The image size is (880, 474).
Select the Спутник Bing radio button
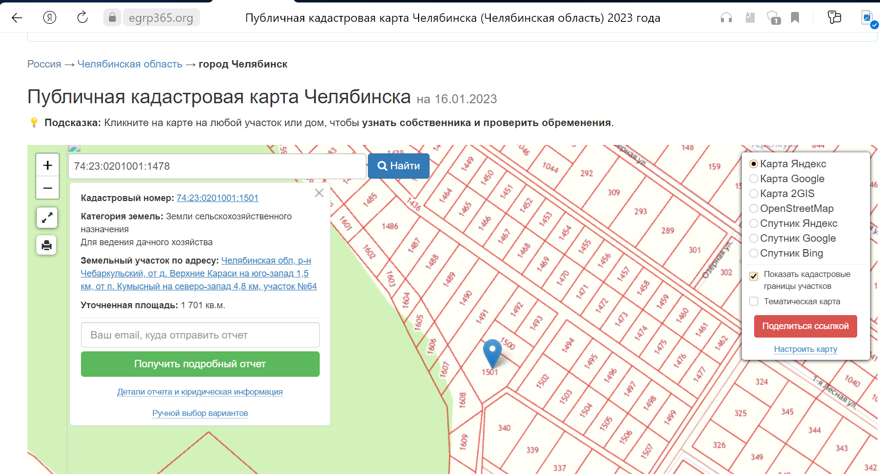(754, 253)
